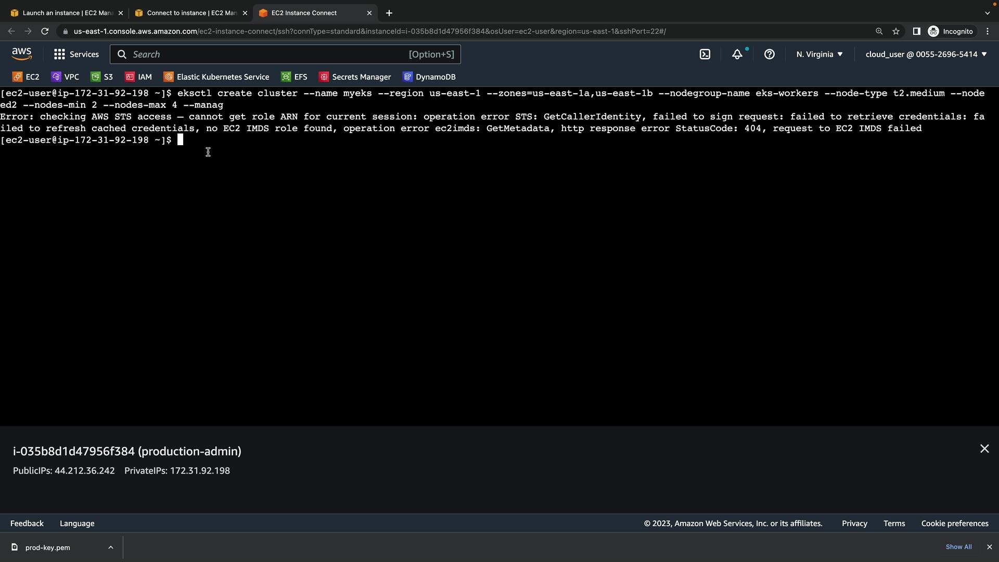Screen dimensions: 999x562
Task: Open EC2 shortcut in favorites bar
Action: click(x=26, y=77)
